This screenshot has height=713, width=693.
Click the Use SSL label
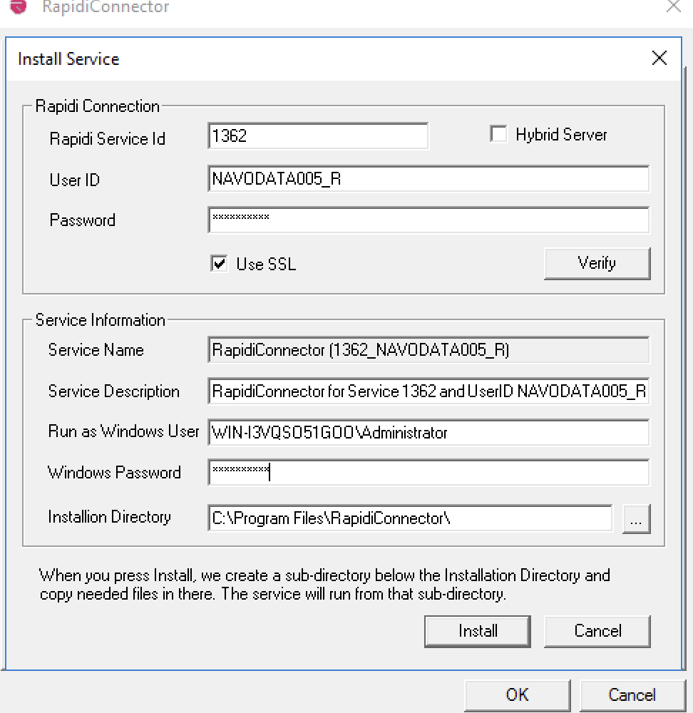266,265
